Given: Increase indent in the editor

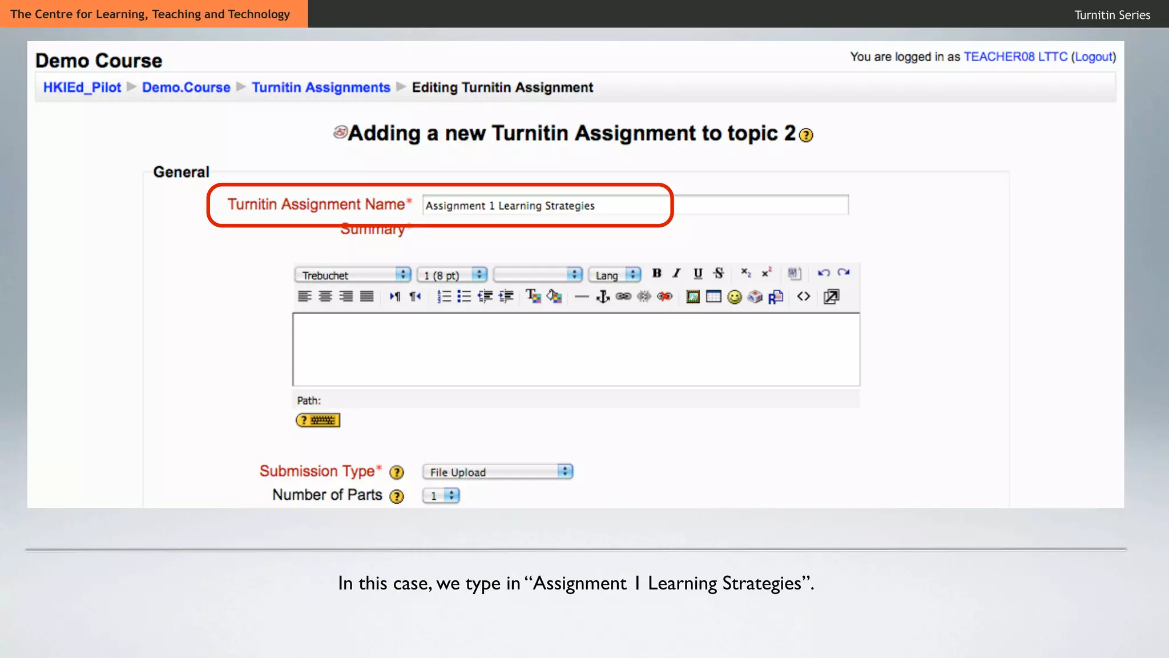Looking at the screenshot, I should tap(506, 296).
